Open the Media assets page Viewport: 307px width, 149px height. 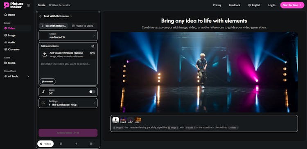[11, 63]
